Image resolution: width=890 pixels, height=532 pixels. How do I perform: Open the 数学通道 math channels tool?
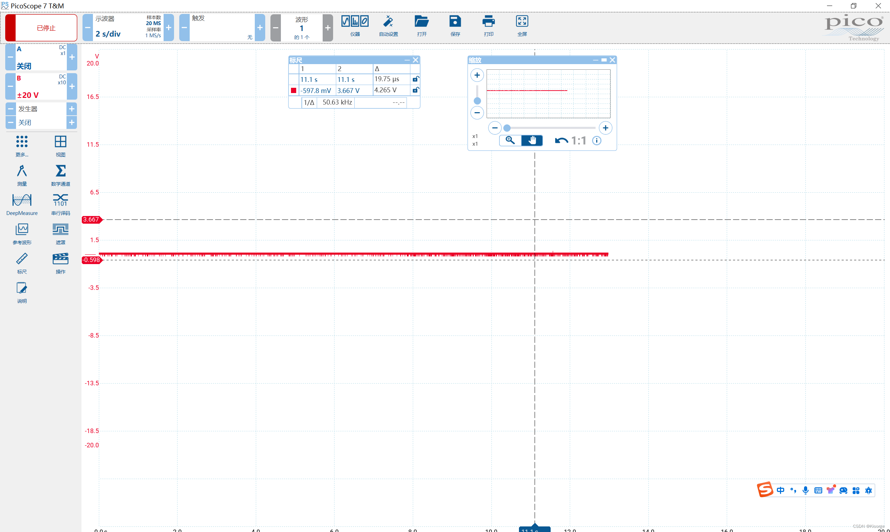tap(61, 175)
